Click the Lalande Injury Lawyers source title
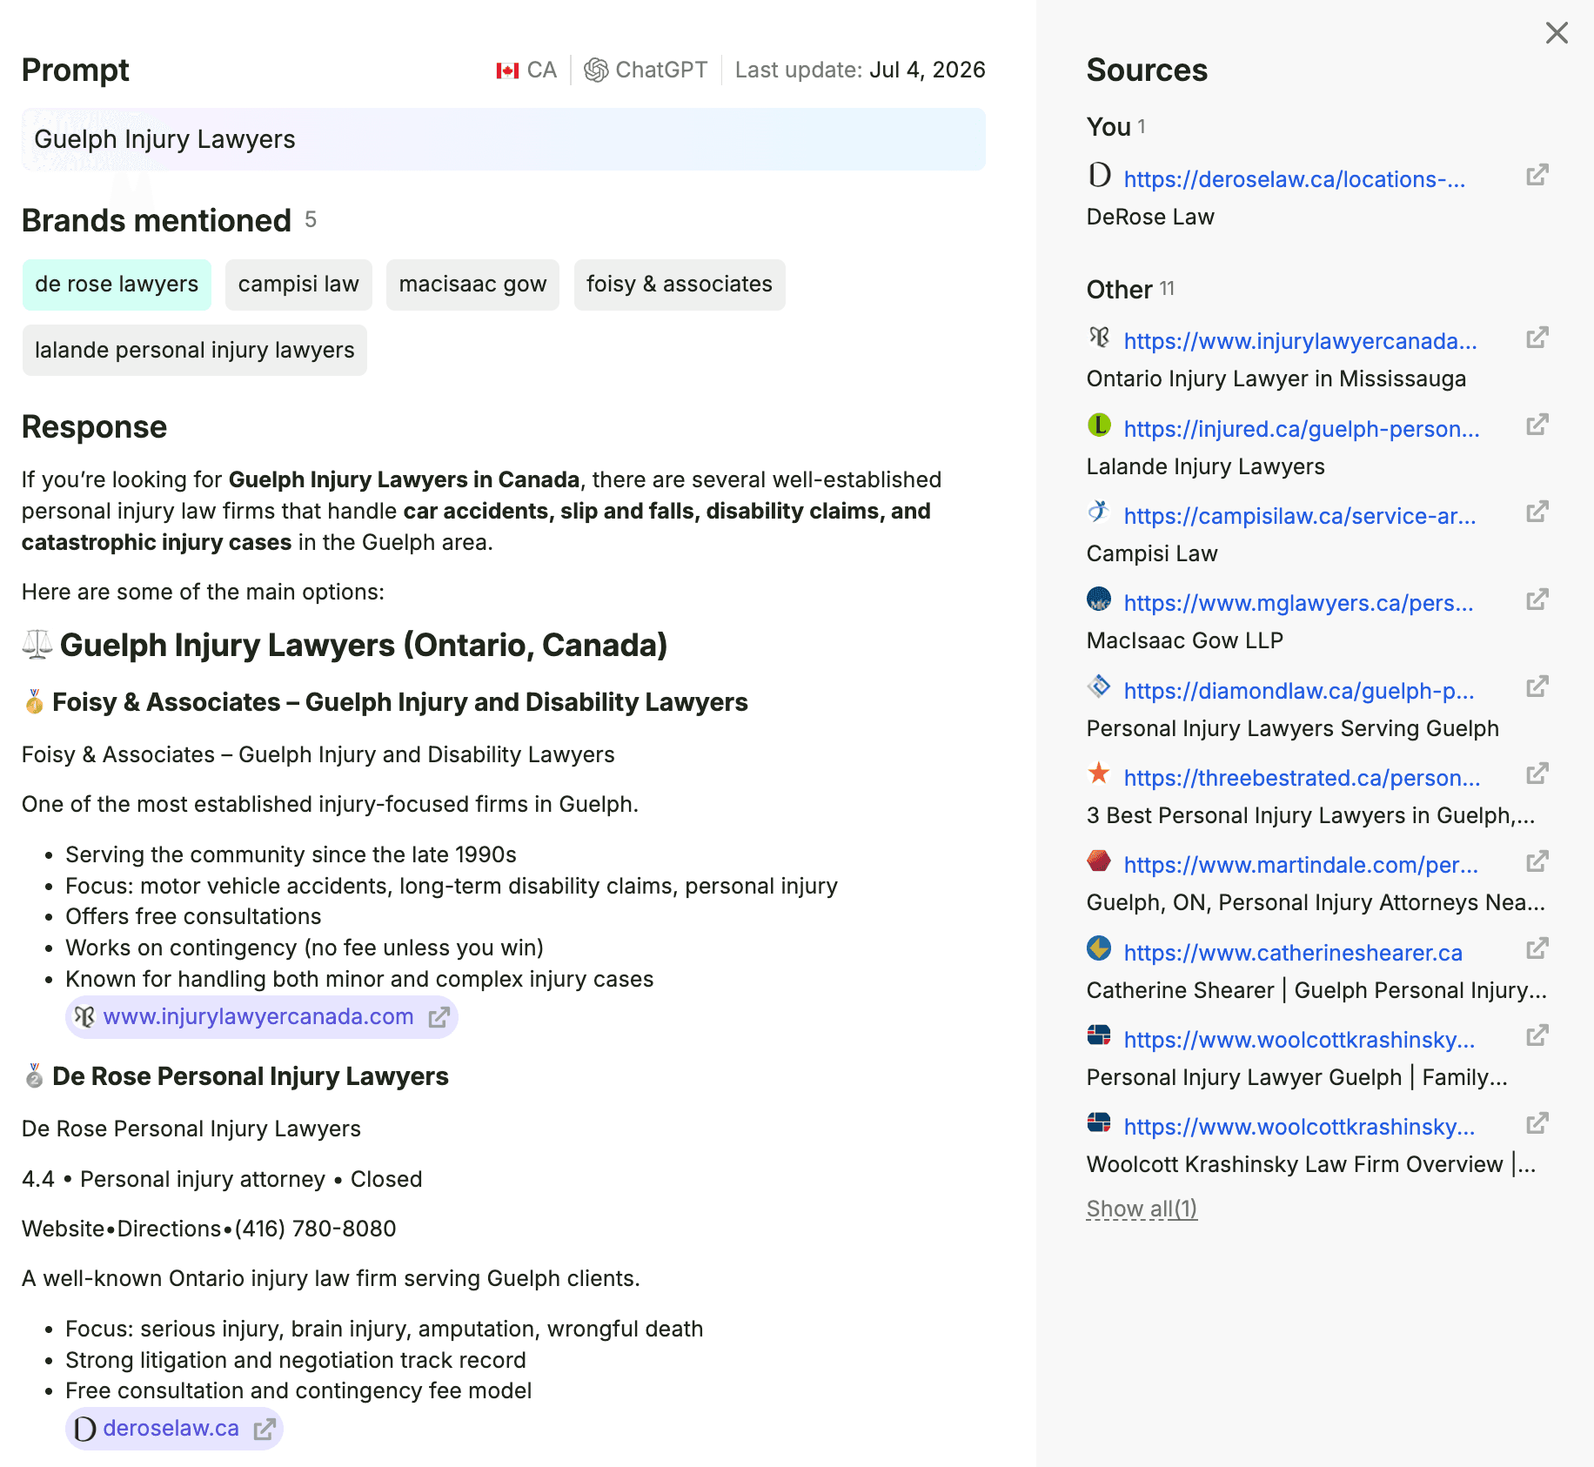 (1206, 466)
